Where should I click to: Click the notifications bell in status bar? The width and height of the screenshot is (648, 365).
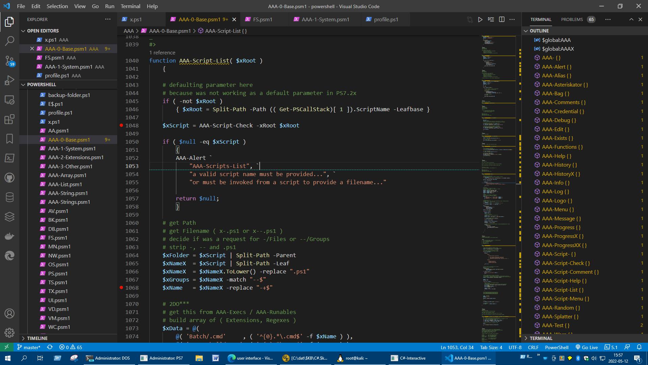[x=639, y=347]
